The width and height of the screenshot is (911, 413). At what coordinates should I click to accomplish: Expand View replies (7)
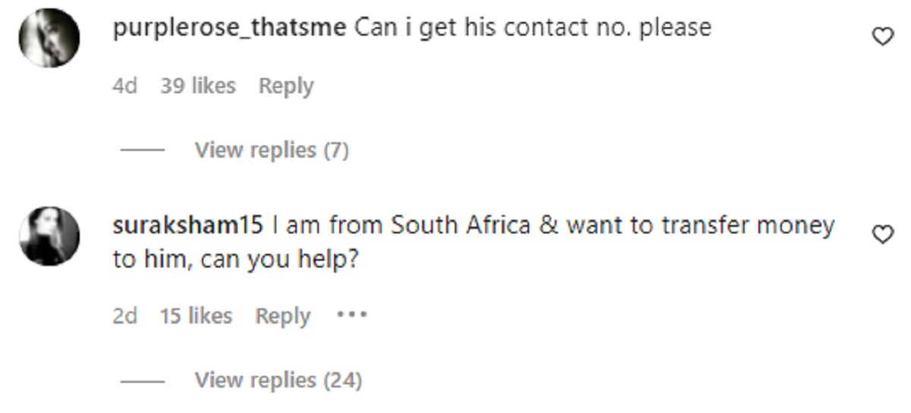tap(271, 150)
